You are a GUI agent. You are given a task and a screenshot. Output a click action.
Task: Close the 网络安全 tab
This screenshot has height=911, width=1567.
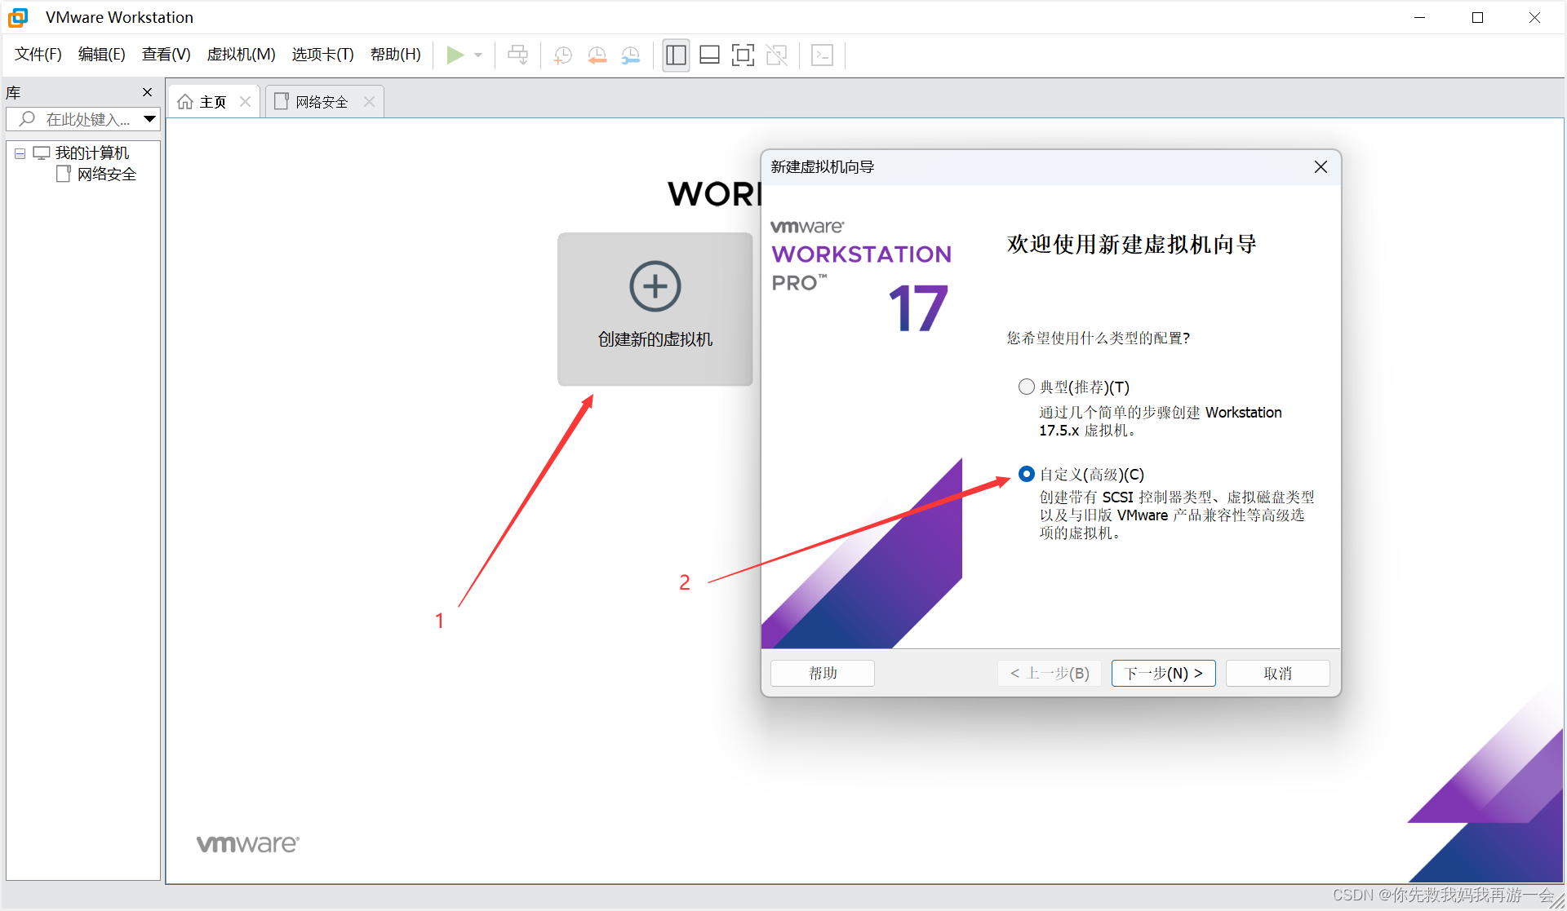(x=369, y=101)
